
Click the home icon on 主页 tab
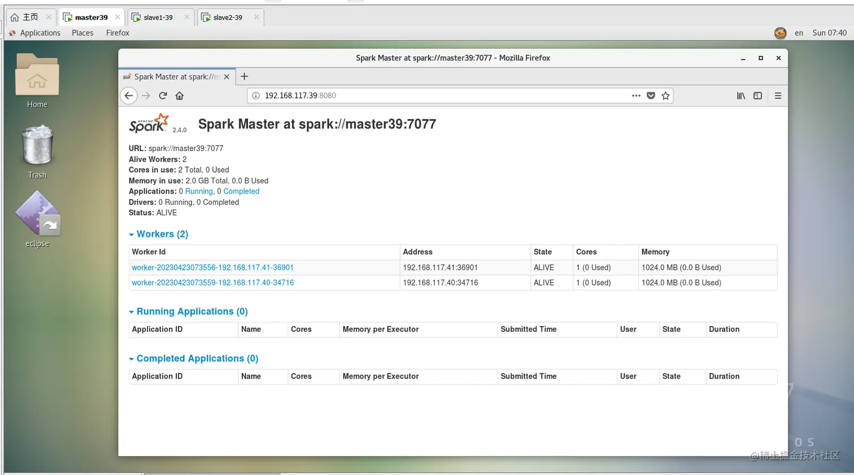click(15, 17)
